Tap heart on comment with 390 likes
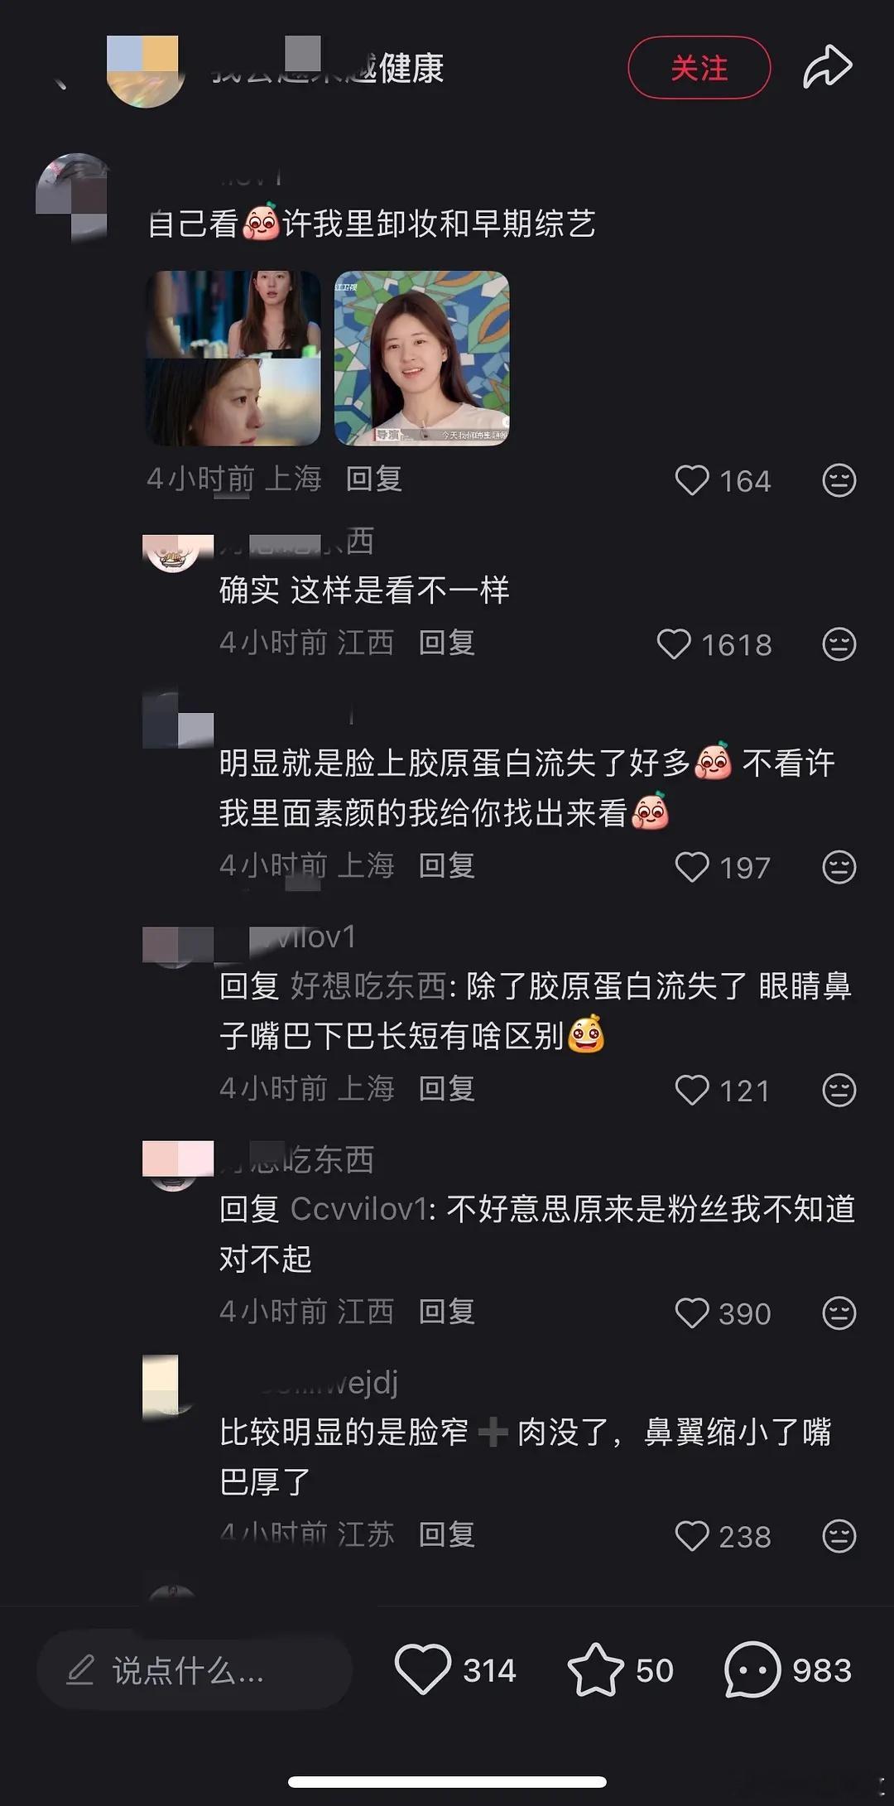Image resolution: width=894 pixels, height=1806 pixels. (692, 1312)
